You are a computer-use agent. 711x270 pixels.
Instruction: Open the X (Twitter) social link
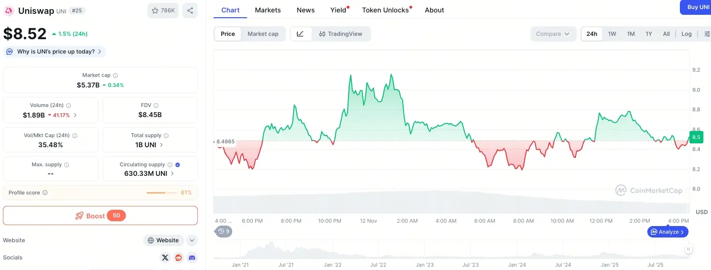[x=165, y=258]
